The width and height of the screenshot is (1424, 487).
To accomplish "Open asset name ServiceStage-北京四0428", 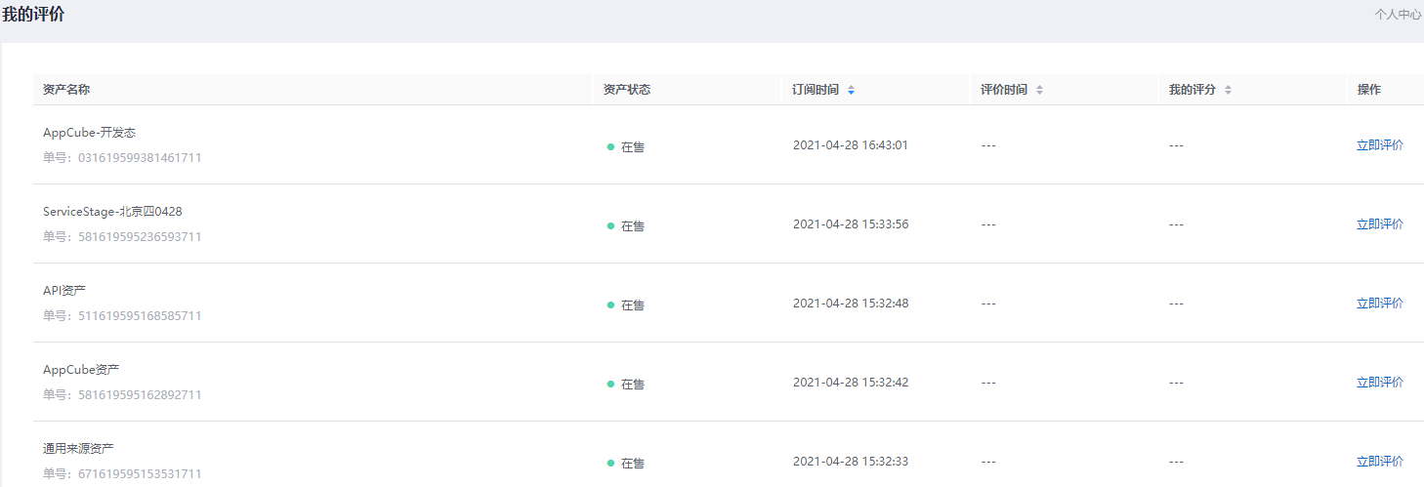I will click(x=112, y=212).
